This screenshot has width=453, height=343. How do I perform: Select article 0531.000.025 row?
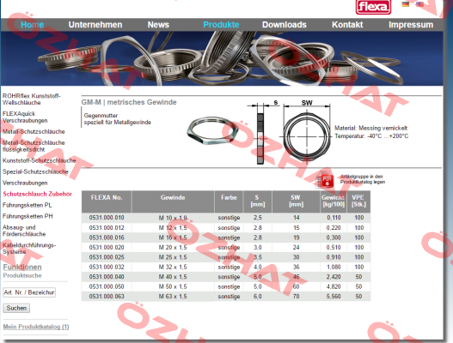click(x=226, y=257)
